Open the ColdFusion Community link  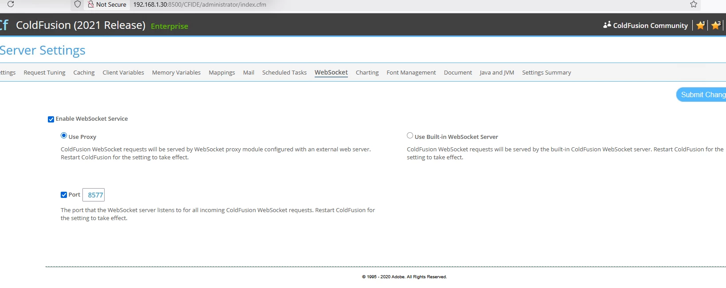(650, 26)
